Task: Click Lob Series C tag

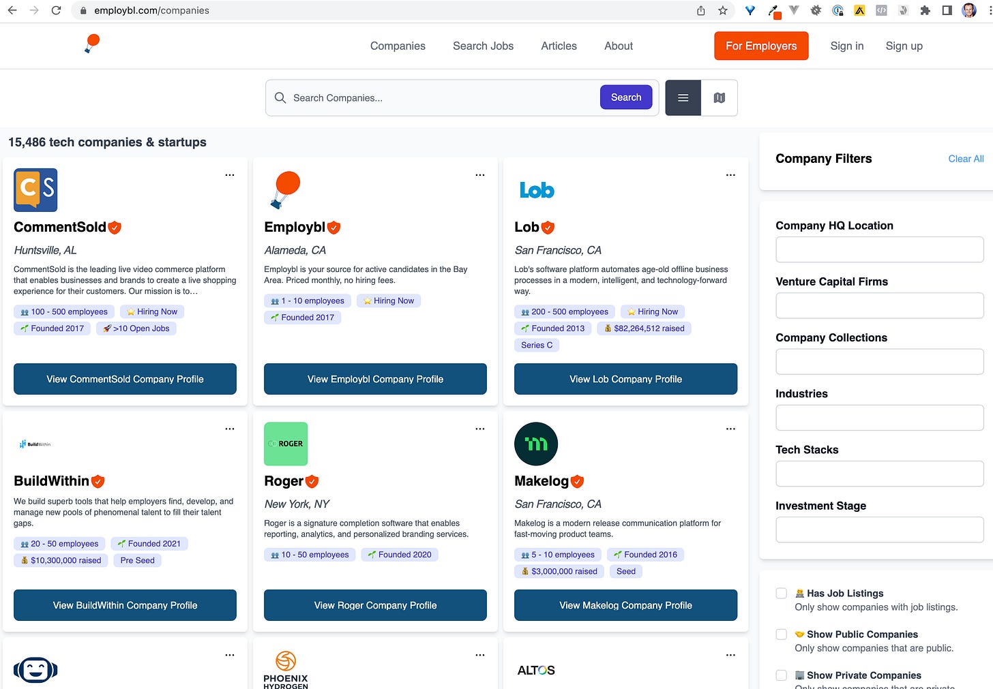Action: pos(537,345)
